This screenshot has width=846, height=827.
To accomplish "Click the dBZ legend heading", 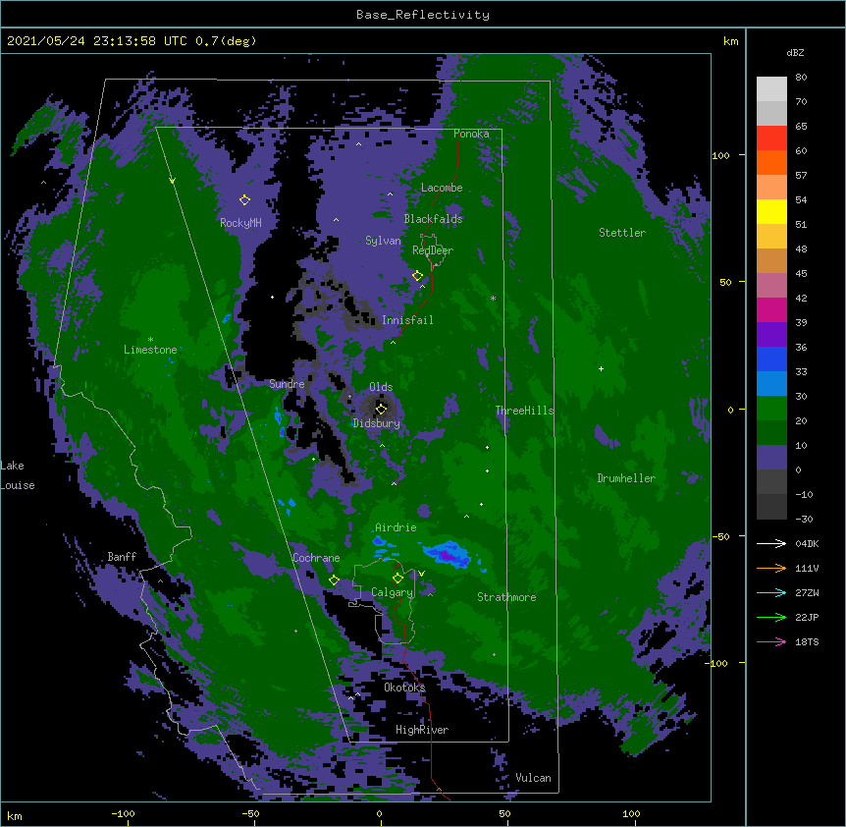I will coord(795,53).
